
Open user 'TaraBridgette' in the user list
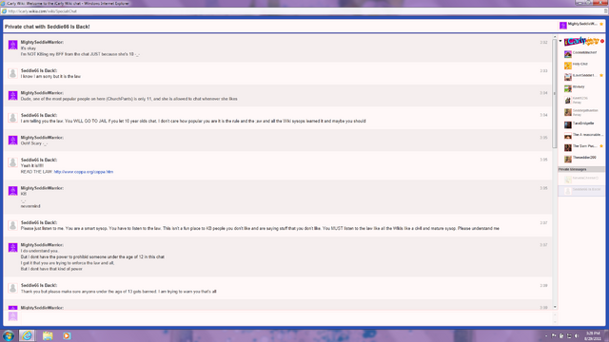(581, 124)
